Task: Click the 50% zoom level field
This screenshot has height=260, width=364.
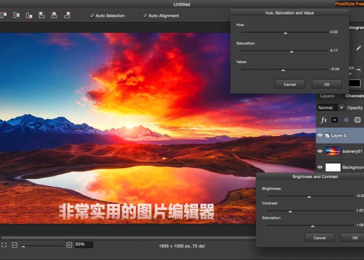Action: [83, 244]
